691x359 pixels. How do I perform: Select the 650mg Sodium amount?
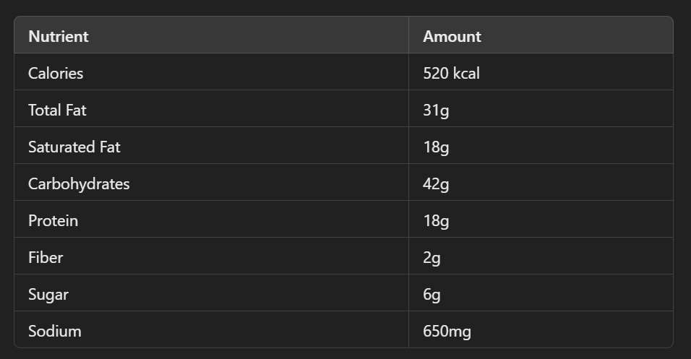[447, 331]
